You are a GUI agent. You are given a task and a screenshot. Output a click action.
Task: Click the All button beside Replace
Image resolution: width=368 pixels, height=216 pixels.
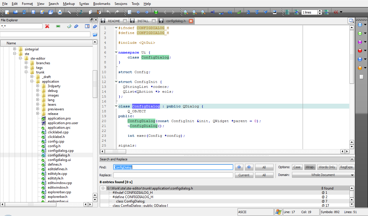(x=264, y=175)
